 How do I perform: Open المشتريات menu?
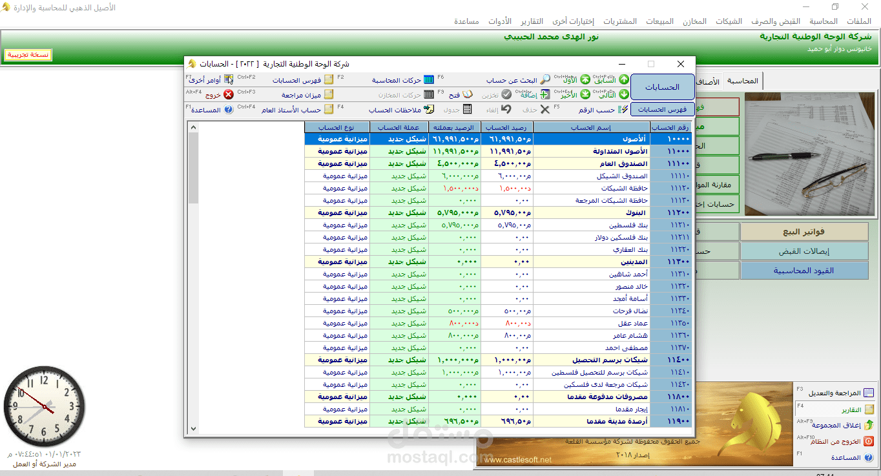619,21
